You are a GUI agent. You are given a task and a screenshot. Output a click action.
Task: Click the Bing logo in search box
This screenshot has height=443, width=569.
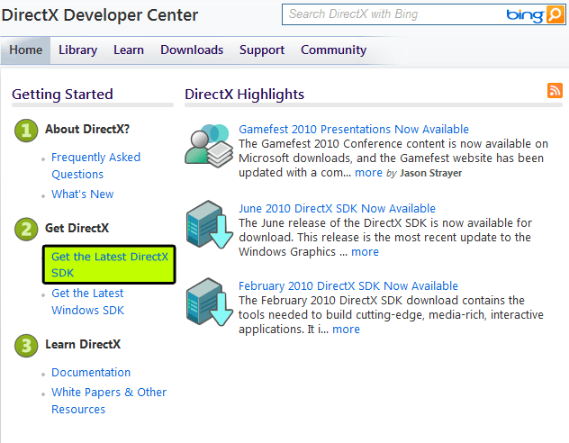coord(525,15)
